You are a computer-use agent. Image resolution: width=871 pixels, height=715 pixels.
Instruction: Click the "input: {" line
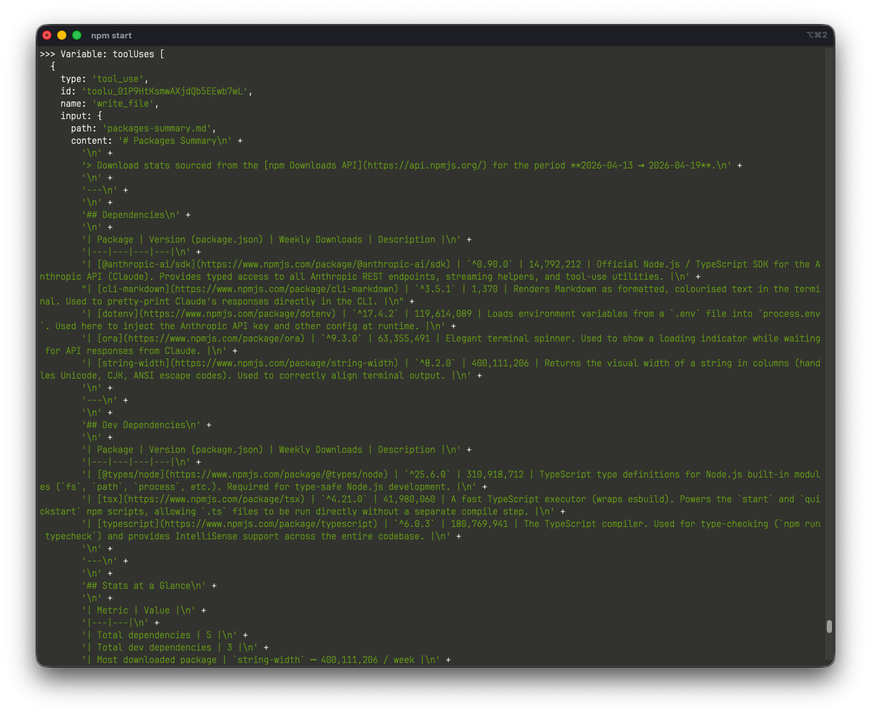tap(81, 116)
